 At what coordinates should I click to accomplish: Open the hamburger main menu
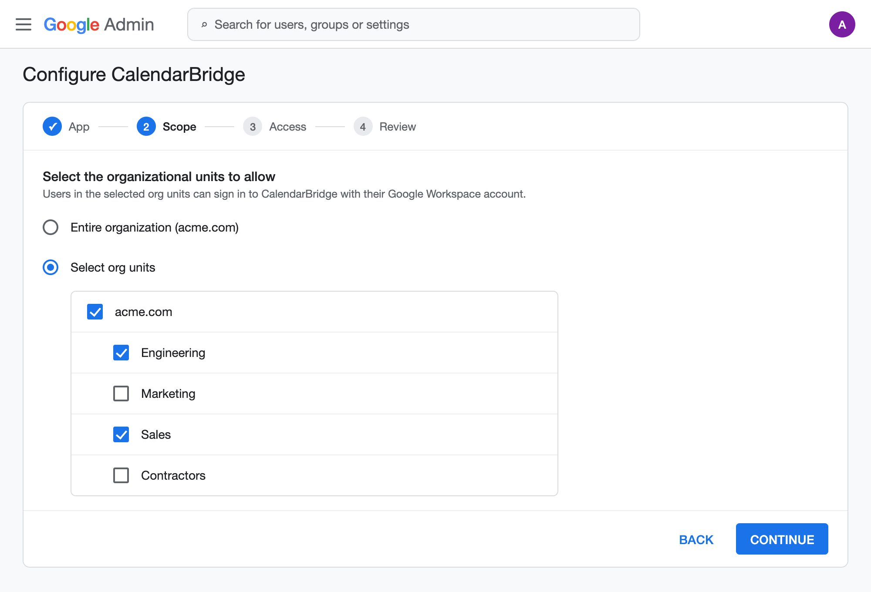click(24, 24)
